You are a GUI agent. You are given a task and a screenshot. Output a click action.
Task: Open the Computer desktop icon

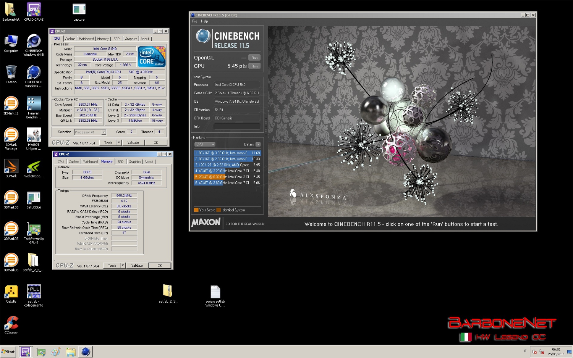(11, 43)
